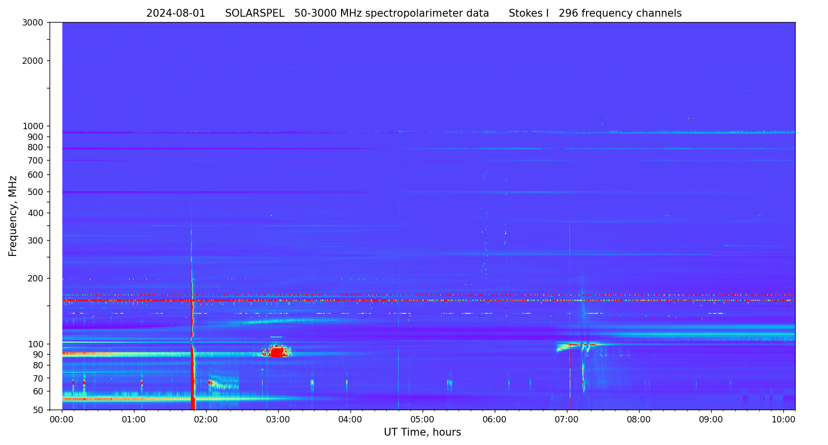Click "Stokes I" in the plot title
The width and height of the screenshot is (828, 445).
coord(529,14)
